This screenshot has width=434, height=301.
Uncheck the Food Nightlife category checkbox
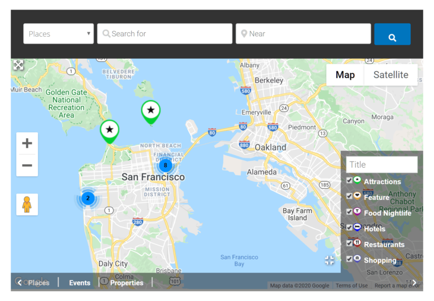click(x=349, y=212)
